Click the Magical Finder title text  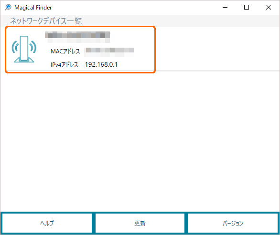click(33, 8)
